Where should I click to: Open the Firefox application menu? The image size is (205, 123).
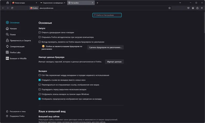pos(202,8)
